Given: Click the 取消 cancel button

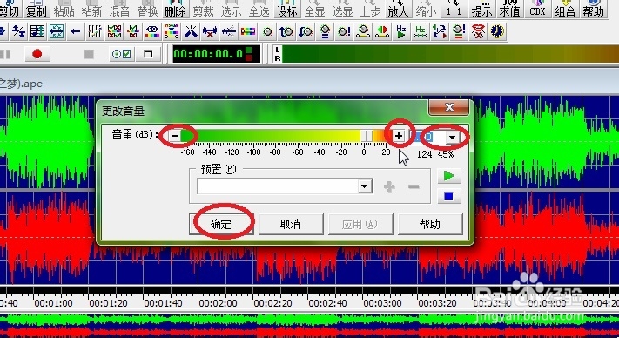Looking at the screenshot, I should pyautogui.click(x=291, y=224).
